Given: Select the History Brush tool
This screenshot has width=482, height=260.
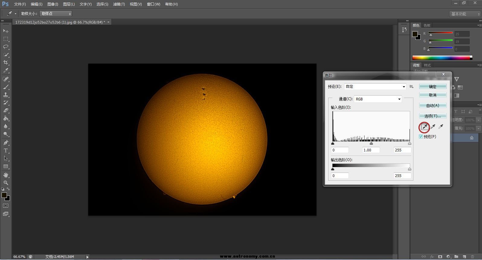Looking at the screenshot, I should [x=6, y=103].
